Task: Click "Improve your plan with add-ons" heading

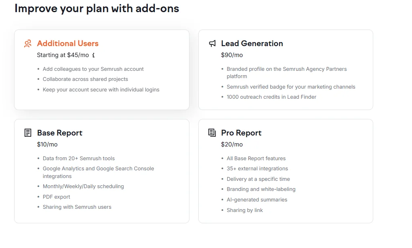Action: click(x=97, y=8)
